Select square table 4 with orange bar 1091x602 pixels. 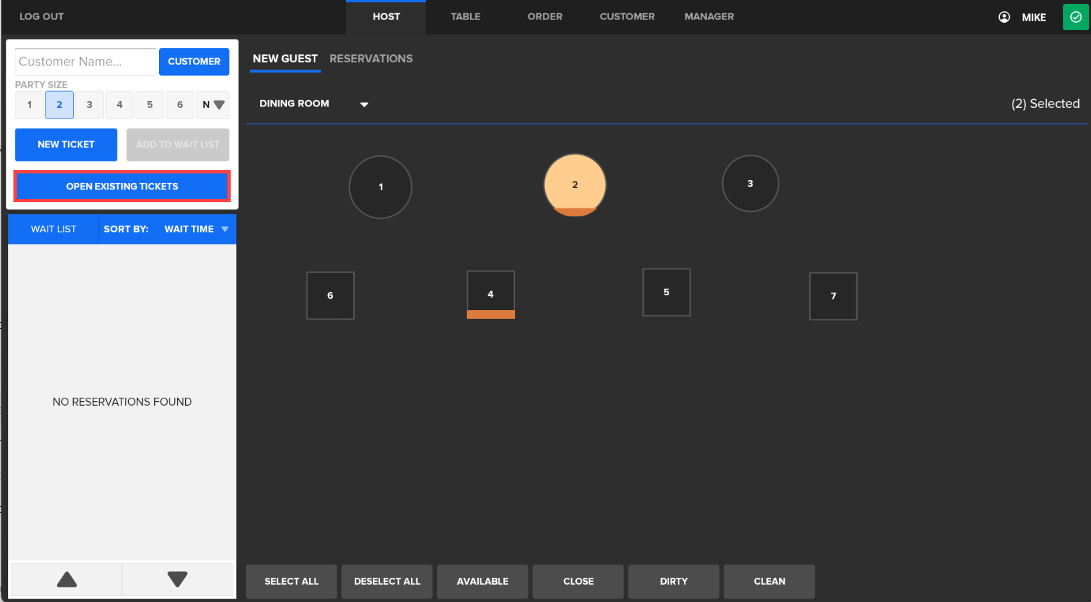click(x=490, y=295)
